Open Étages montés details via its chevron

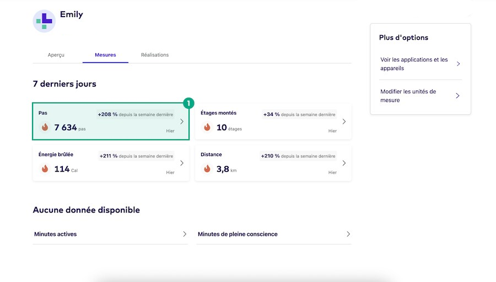(344, 121)
